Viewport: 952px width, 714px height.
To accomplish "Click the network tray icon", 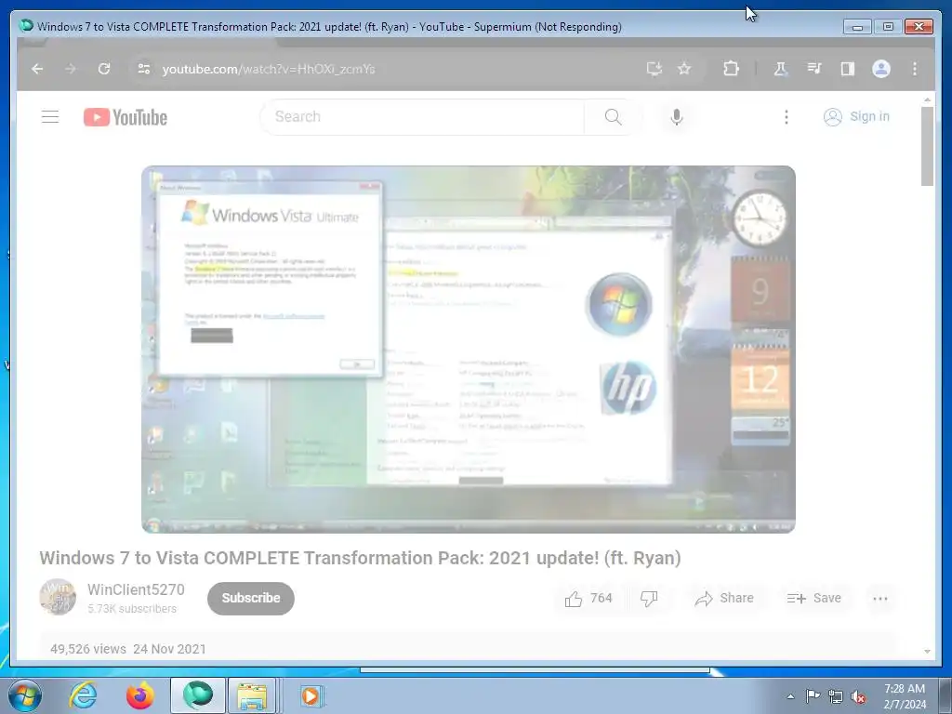I will coord(836,696).
